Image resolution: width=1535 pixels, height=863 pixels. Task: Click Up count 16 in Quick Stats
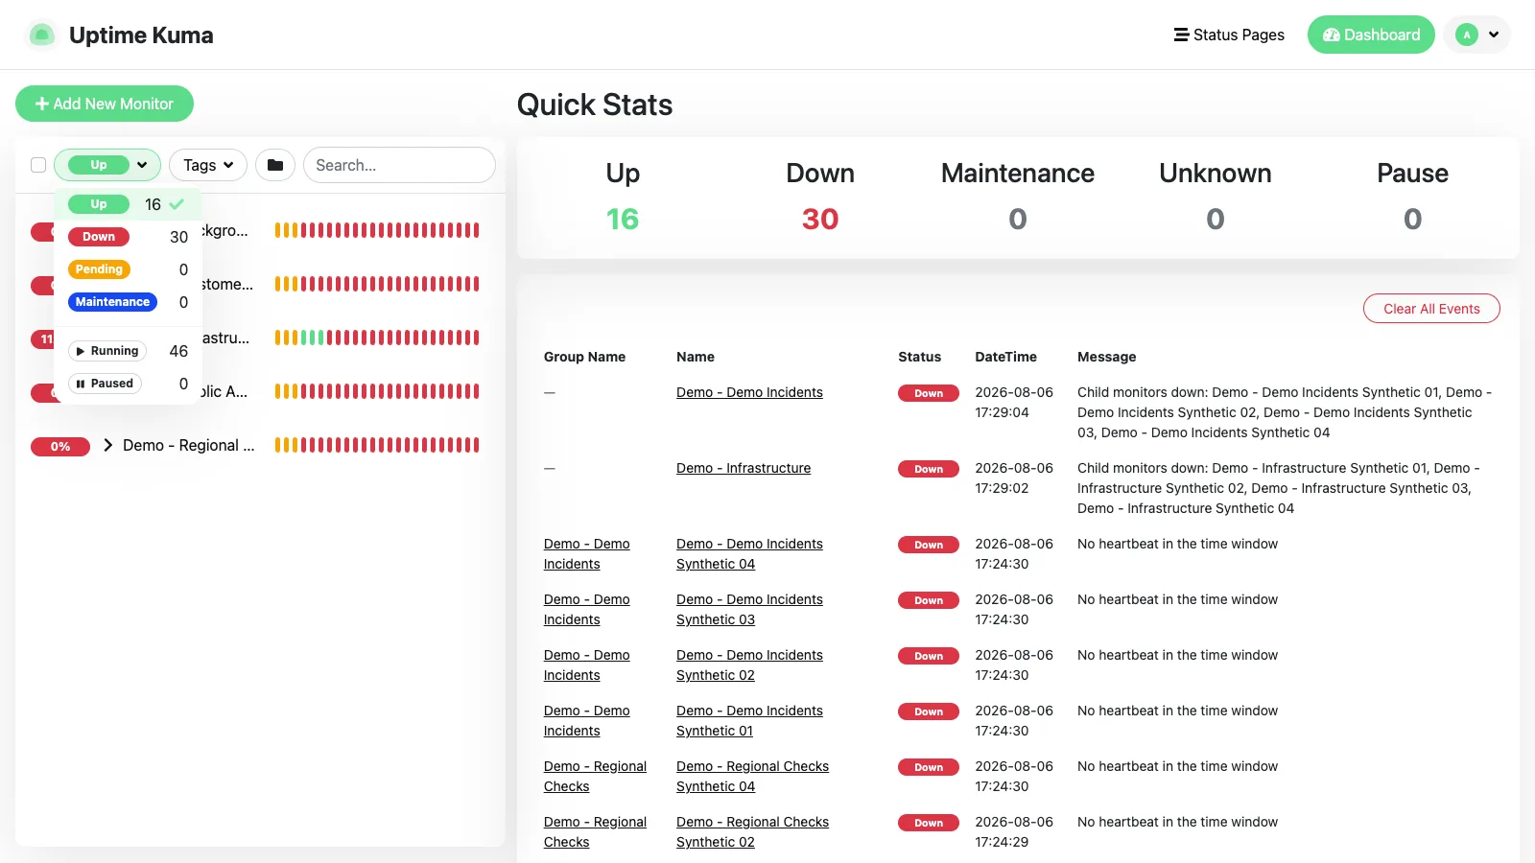[x=623, y=219]
